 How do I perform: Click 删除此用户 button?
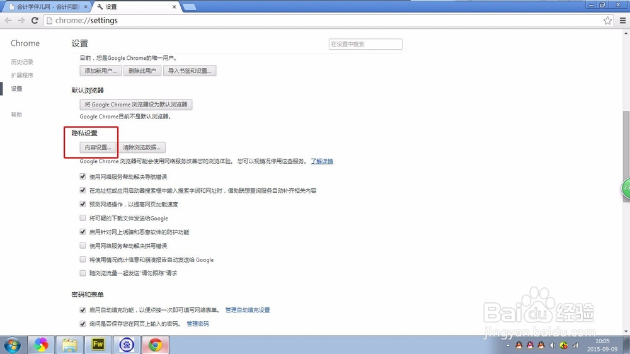142,71
